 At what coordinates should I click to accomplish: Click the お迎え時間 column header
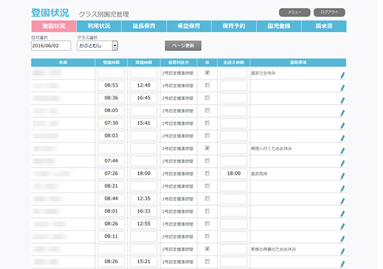coord(234,62)
